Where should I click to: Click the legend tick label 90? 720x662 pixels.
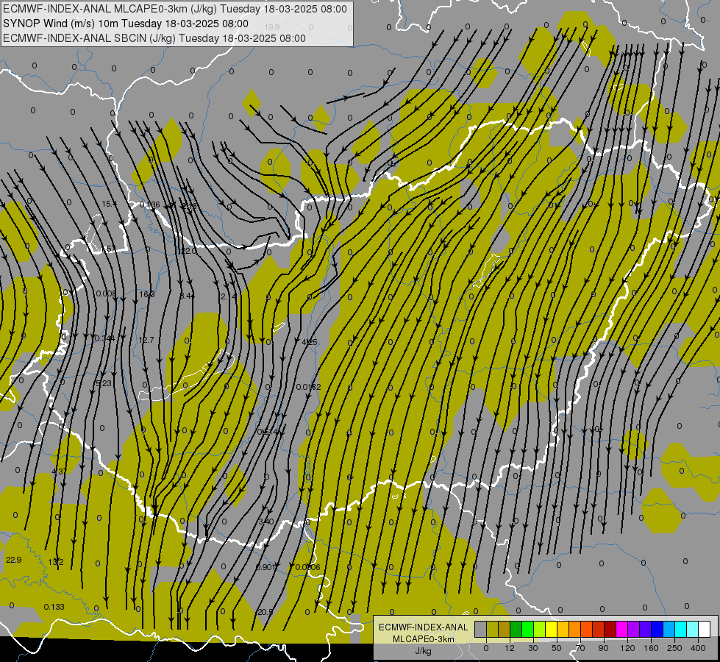click(603, 648)
